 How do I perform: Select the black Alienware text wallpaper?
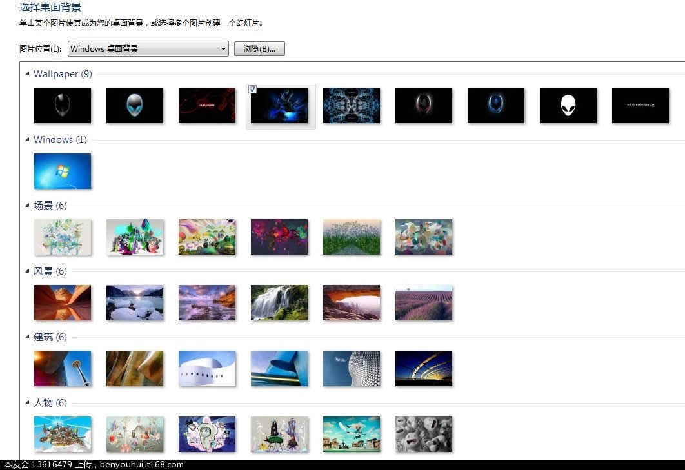pyautogui.click(x=640, y=105)
